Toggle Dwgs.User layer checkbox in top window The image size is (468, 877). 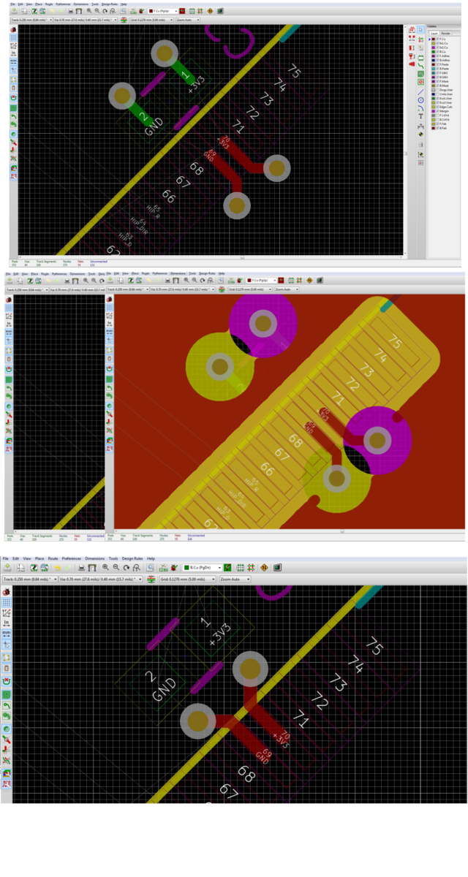pyautogui.click(x=437, y=90)
